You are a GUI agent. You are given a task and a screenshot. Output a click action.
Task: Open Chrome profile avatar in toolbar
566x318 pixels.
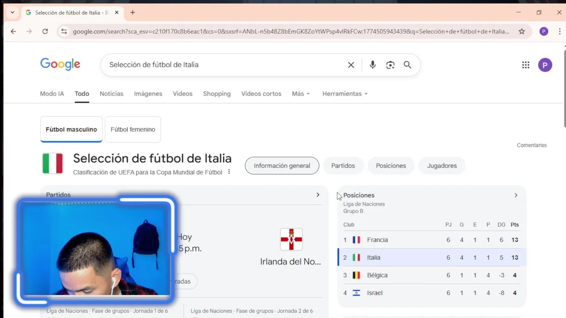click(x=544, y=31)
